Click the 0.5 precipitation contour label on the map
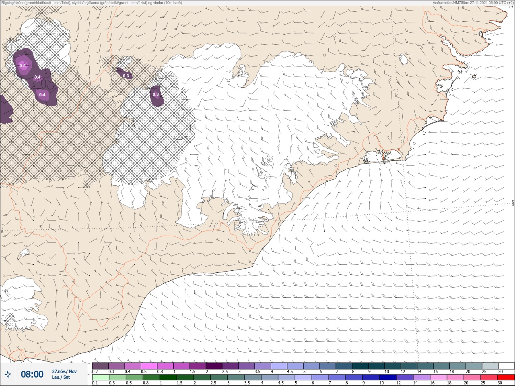The height and width of the screenshot is (386, 515). point(23,66)
